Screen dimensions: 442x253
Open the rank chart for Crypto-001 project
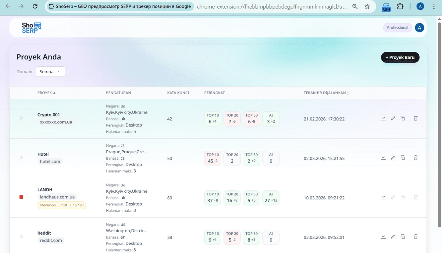[x=383, y=118]
